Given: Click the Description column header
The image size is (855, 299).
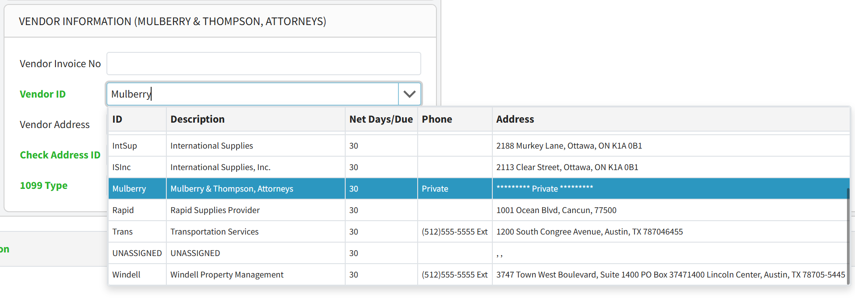Looking at the screenshot, I should (197, 120).
